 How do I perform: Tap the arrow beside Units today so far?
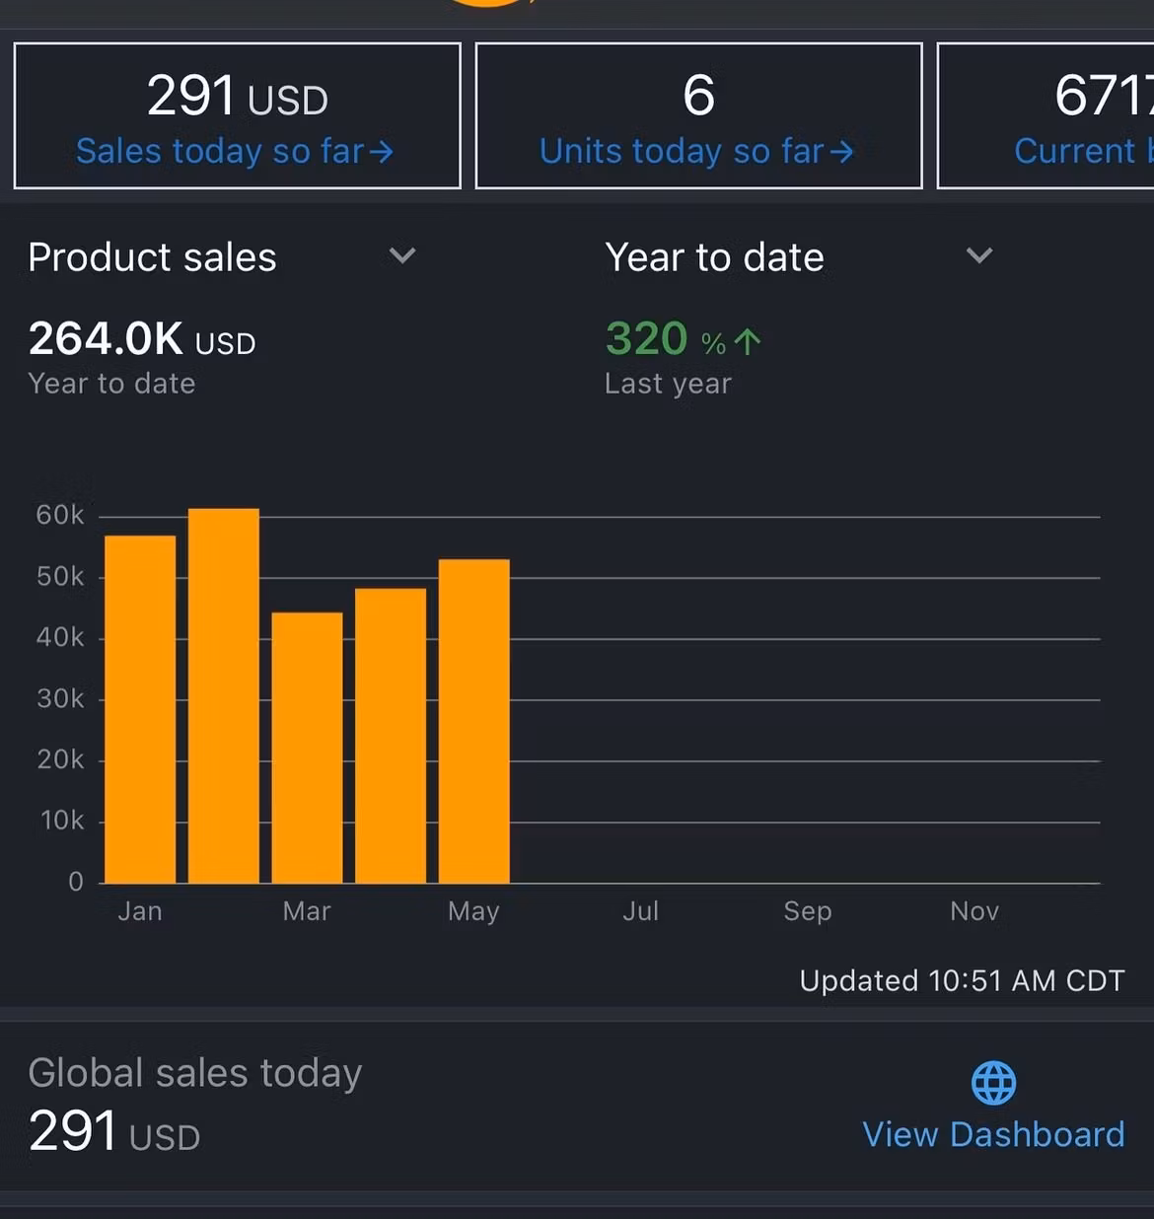841,152
